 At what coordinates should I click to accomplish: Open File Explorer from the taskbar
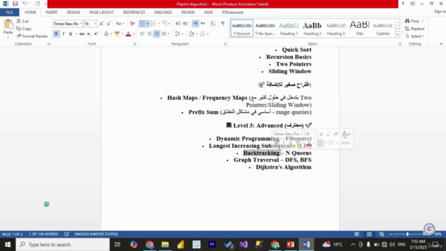[165, 245]
